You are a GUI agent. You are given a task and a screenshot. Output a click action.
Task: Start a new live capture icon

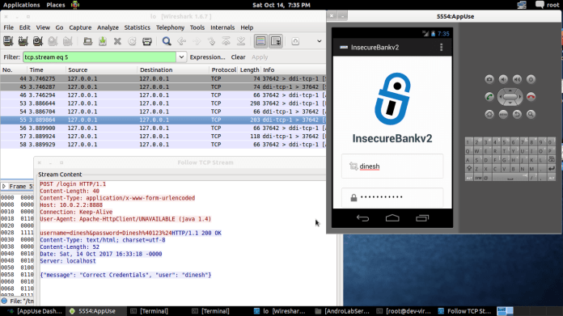38,41
